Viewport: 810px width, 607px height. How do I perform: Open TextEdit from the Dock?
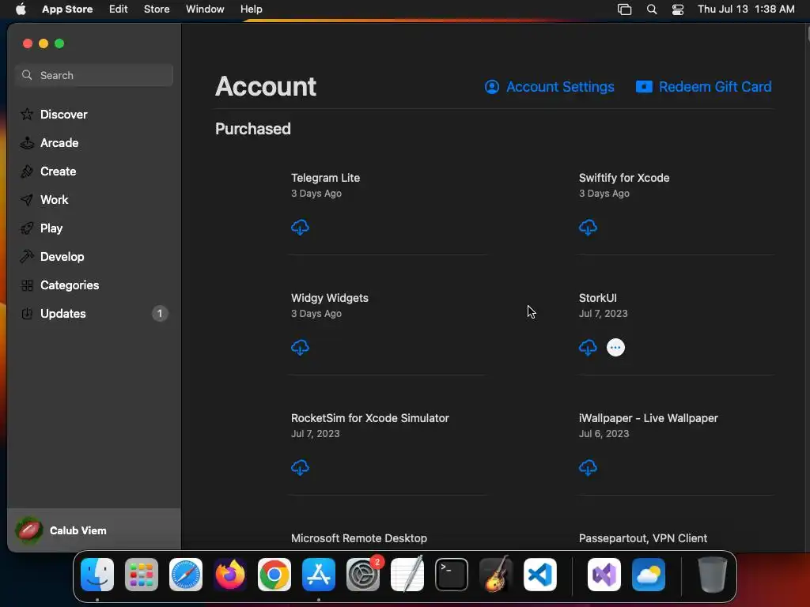tap(407, 575)
